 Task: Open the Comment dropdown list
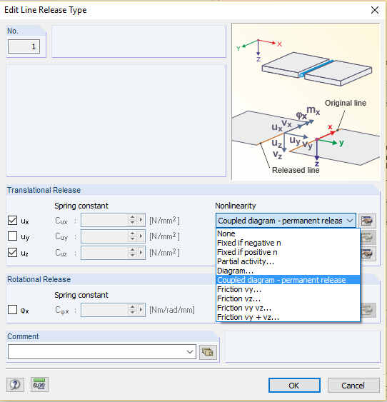tap(190, 352)
